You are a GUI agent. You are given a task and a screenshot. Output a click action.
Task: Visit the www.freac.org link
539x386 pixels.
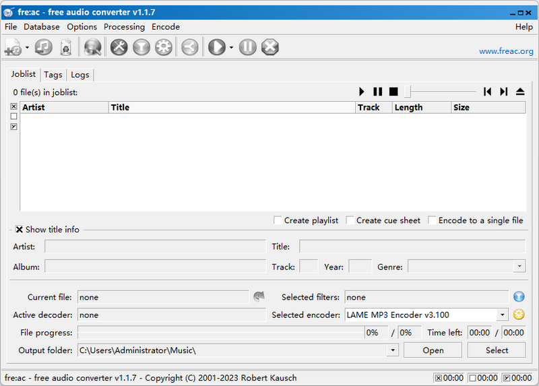[x=506, y=51]
